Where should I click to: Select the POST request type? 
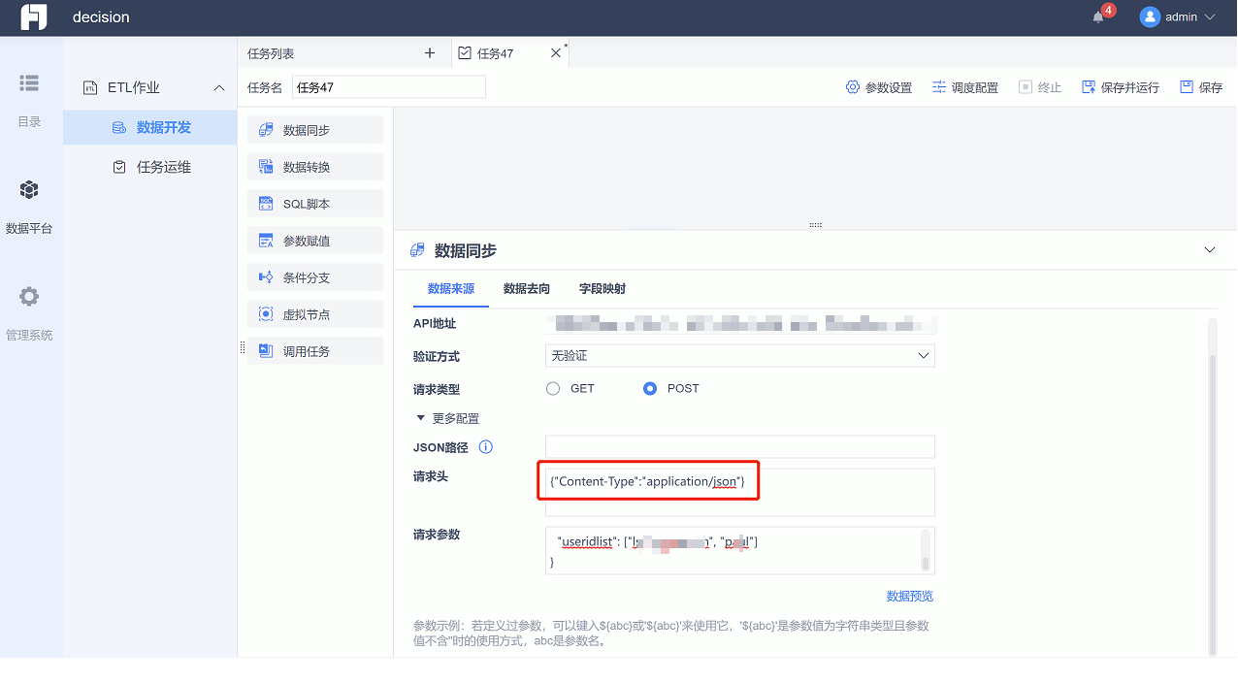tap(650, 388)
